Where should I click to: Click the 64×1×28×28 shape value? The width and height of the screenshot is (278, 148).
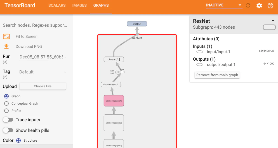click(x=267, y=51)
